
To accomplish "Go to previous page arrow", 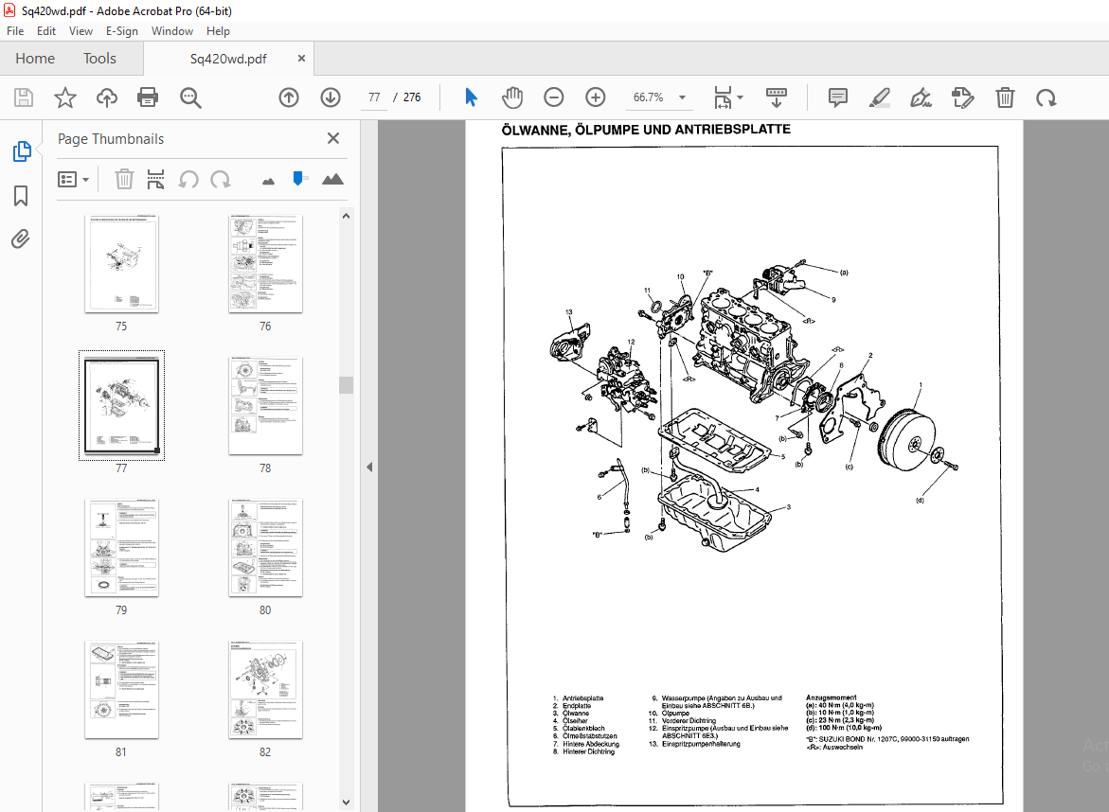I will pyautogui.click(x=289, y=97).
